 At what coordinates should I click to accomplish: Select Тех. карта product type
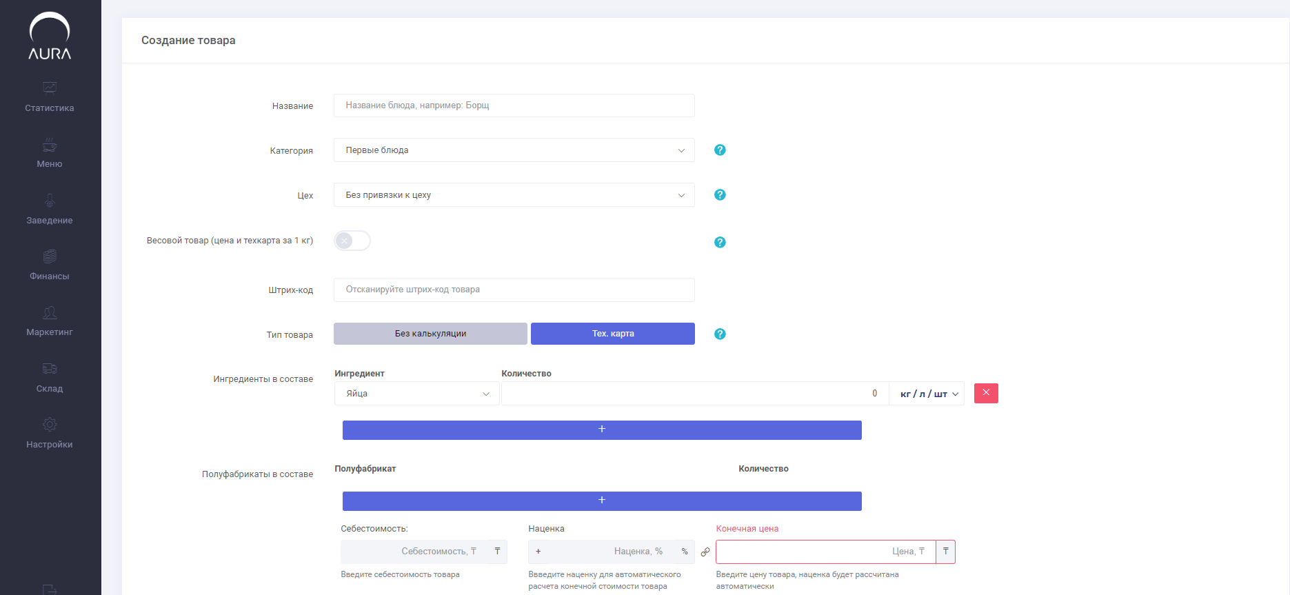pos(613,334)
